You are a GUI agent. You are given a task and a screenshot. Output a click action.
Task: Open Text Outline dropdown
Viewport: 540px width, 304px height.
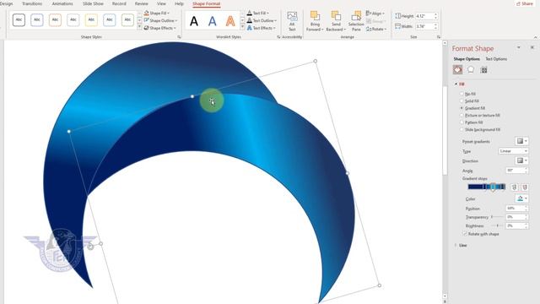[x=262, y=20]
